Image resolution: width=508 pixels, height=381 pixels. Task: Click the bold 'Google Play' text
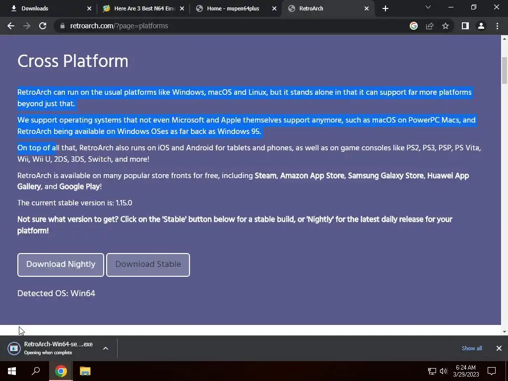(79, 187)
